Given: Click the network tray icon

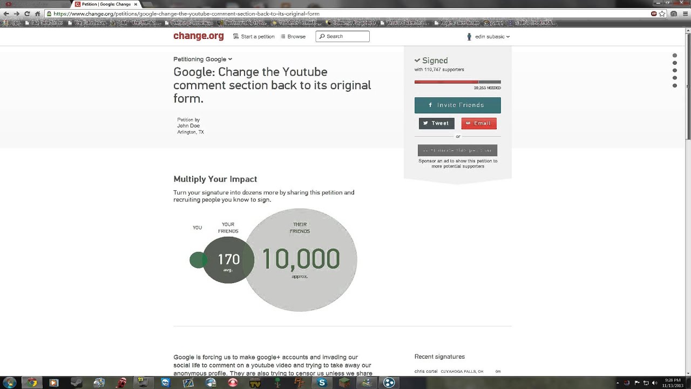Looking at the screenshot, I should click(646, 383).
